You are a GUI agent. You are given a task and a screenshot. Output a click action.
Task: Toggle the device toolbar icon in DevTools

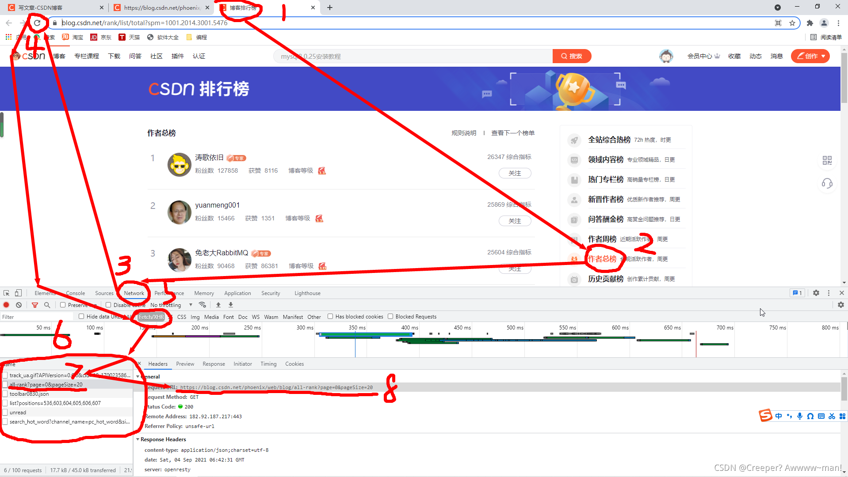coord(18,293)
